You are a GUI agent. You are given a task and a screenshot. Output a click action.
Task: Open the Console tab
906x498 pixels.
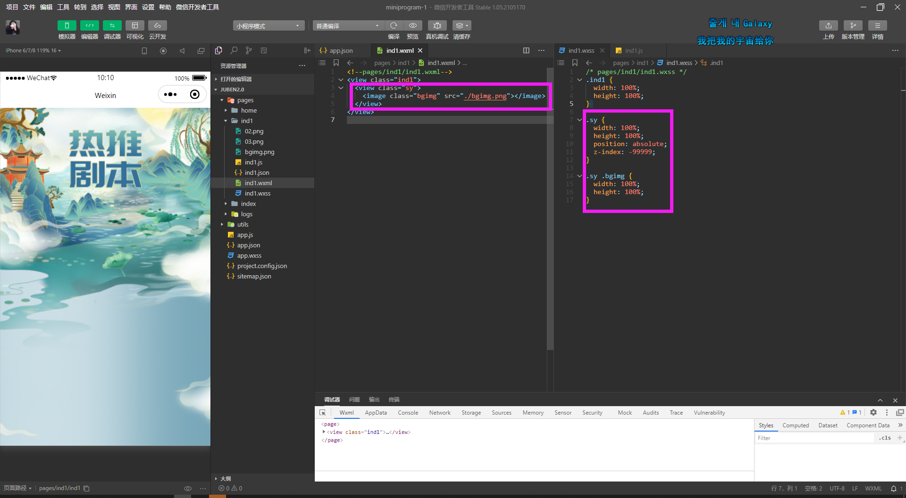(408, 413)
